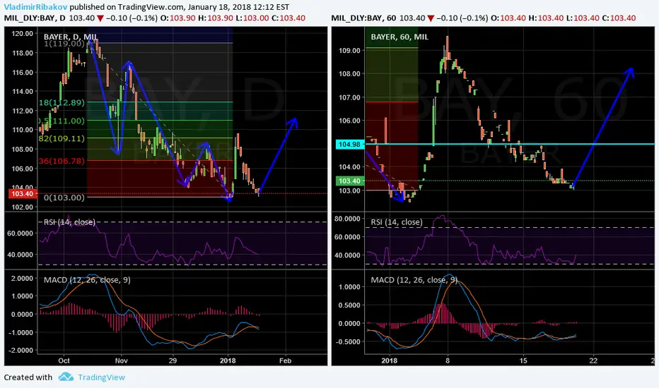Click the 15 date on the hourly time axis

pos(523,360)
